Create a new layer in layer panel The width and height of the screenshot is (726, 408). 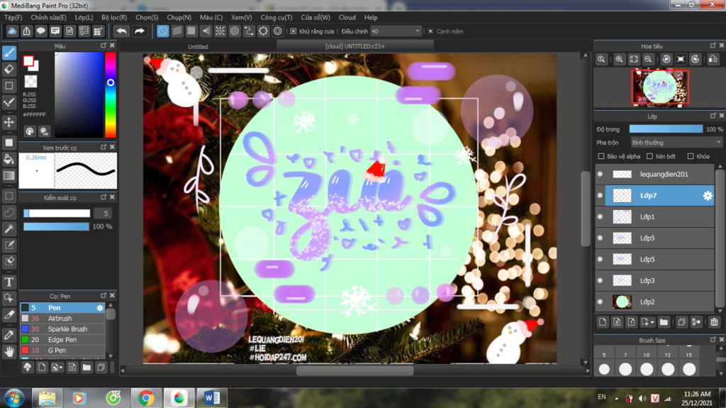(603, 321)
